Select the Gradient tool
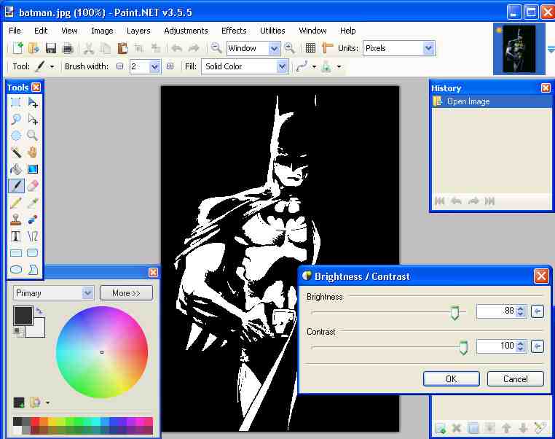The width and height of the screenshot is (555, 439). pos(33,169)
